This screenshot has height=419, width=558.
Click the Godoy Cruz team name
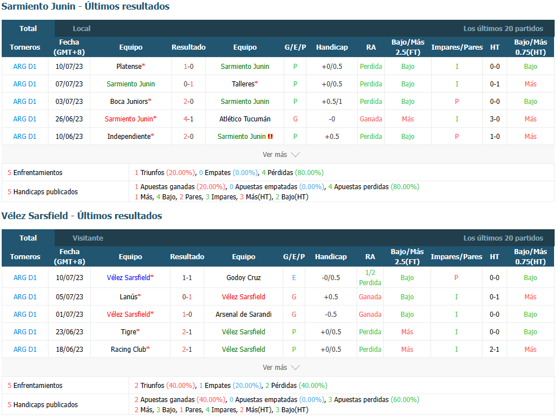coord(244,278)
